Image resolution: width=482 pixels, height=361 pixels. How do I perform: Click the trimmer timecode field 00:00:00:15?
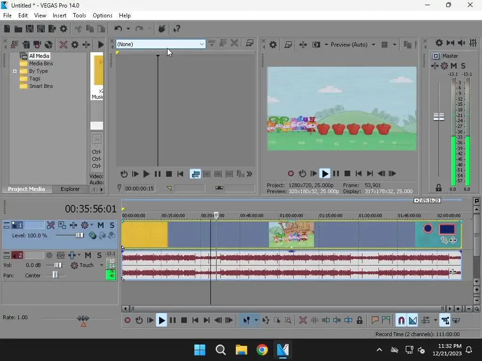click(139, 188)
